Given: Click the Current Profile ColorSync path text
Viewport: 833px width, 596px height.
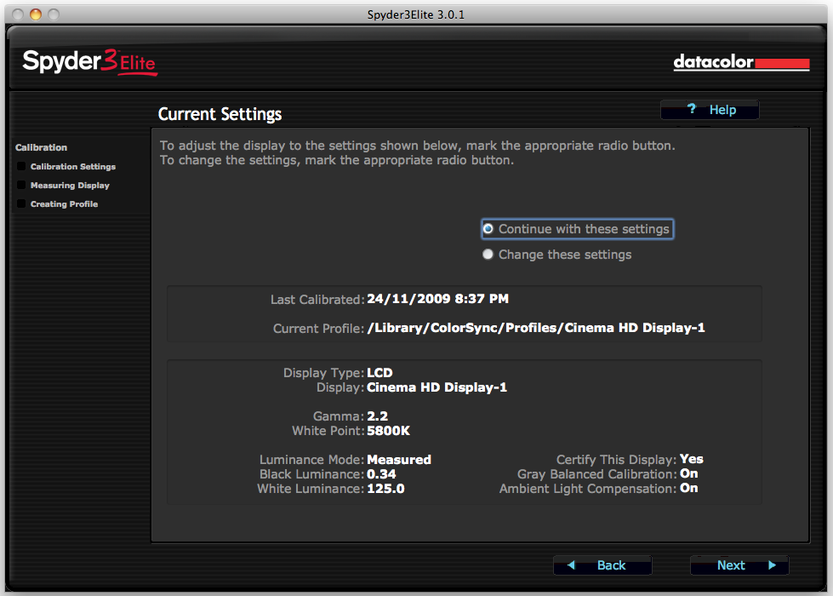Looking at the screenshot, I should point(536,328).
